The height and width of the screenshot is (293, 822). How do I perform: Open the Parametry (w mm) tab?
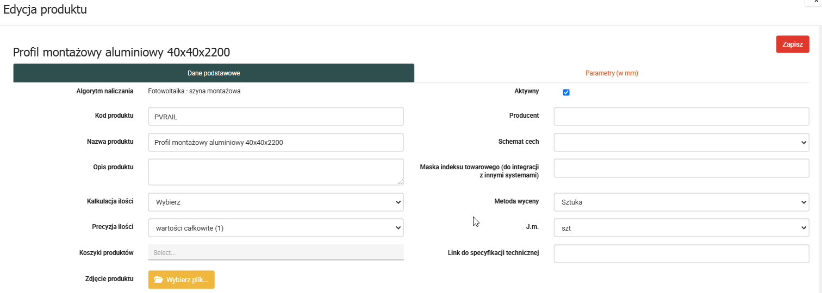pos(611,73)
